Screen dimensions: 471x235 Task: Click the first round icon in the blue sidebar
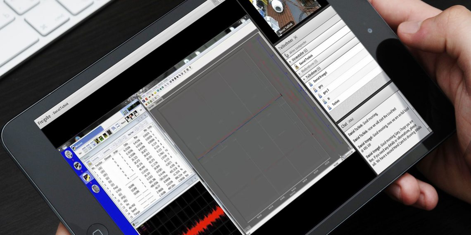[x=68, y=154]
